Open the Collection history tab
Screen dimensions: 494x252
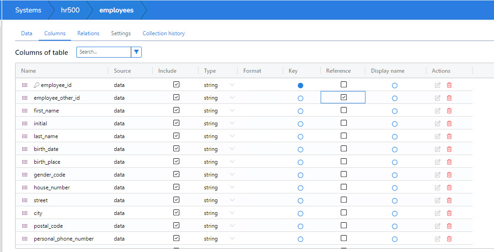[163, 33]
